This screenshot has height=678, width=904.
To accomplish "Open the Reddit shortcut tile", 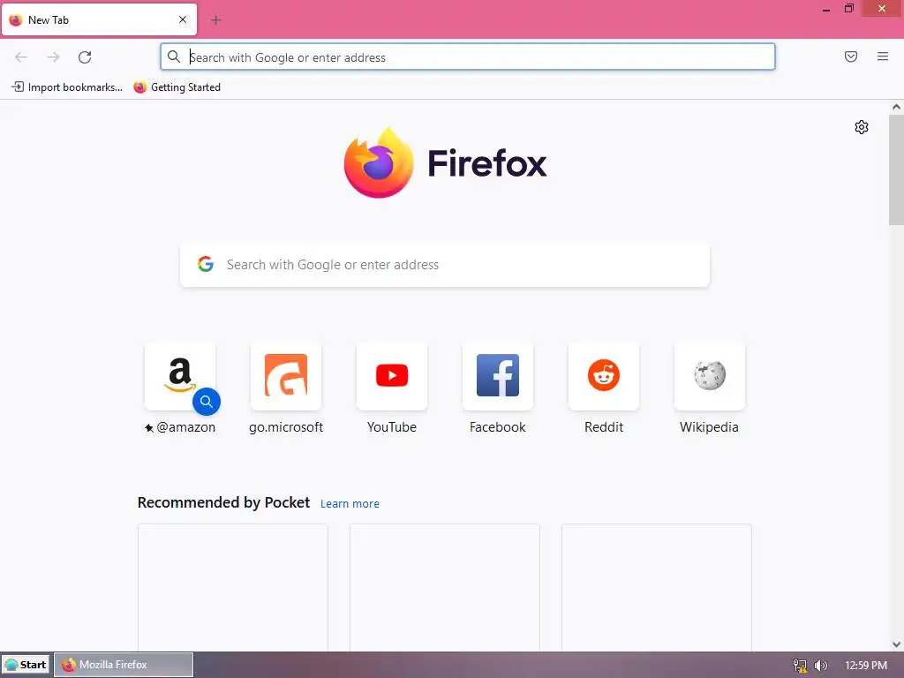I will (604, 376).
